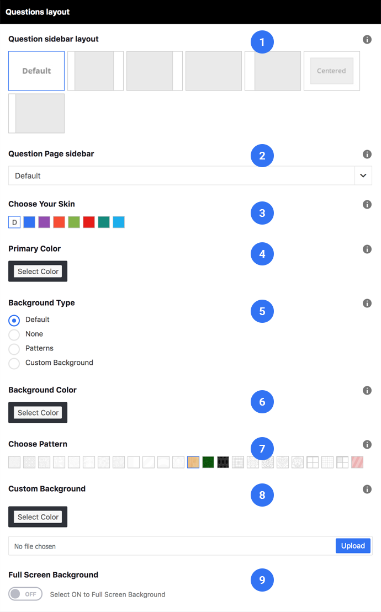Click info icon for Background Color
Viewport: 381px width, 612px height.
[x=367, y=390]
